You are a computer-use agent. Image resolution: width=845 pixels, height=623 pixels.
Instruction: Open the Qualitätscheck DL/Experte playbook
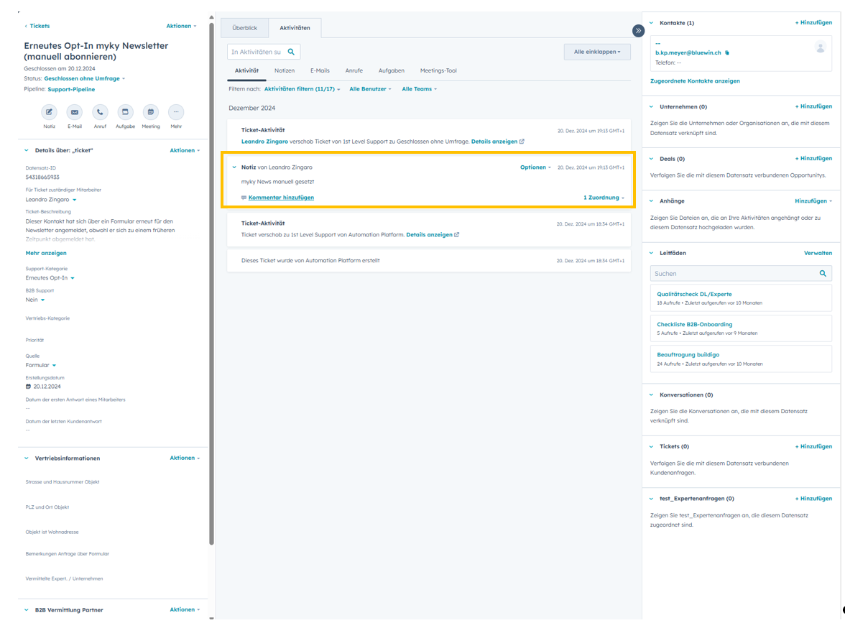[694, 294]
